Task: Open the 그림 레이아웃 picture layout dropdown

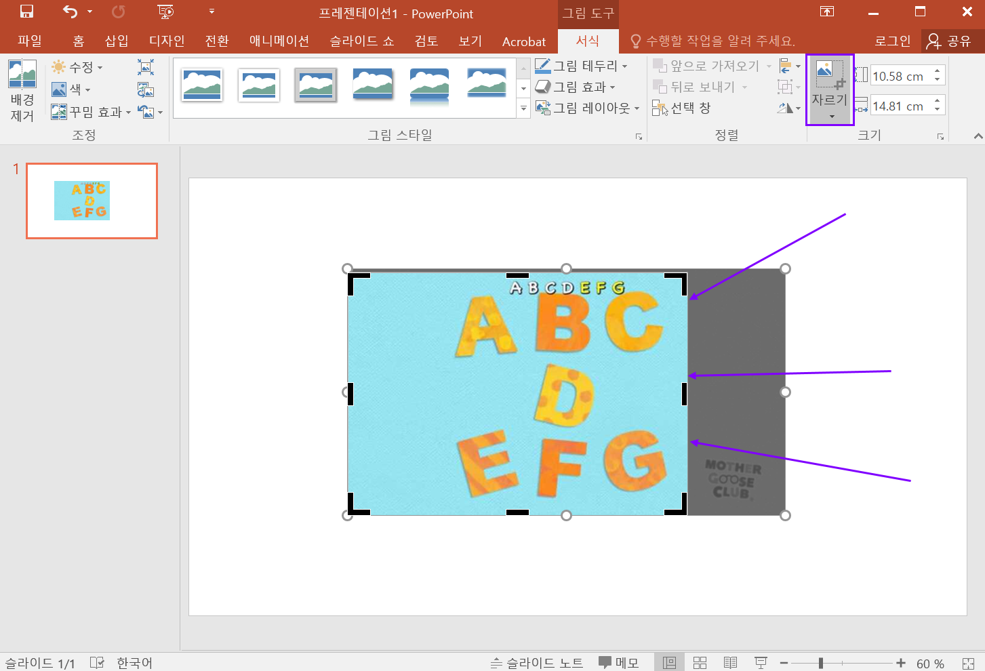Action: [x=587, y=108]
